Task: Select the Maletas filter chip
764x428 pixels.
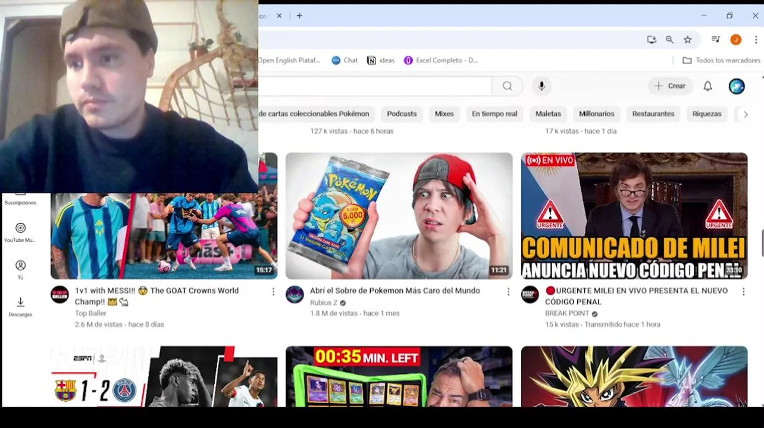Action: (x=548, y=114)
